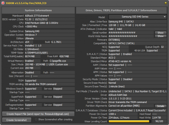Click the Architecture x64 field
169x125 pixels.
point(29,42)
